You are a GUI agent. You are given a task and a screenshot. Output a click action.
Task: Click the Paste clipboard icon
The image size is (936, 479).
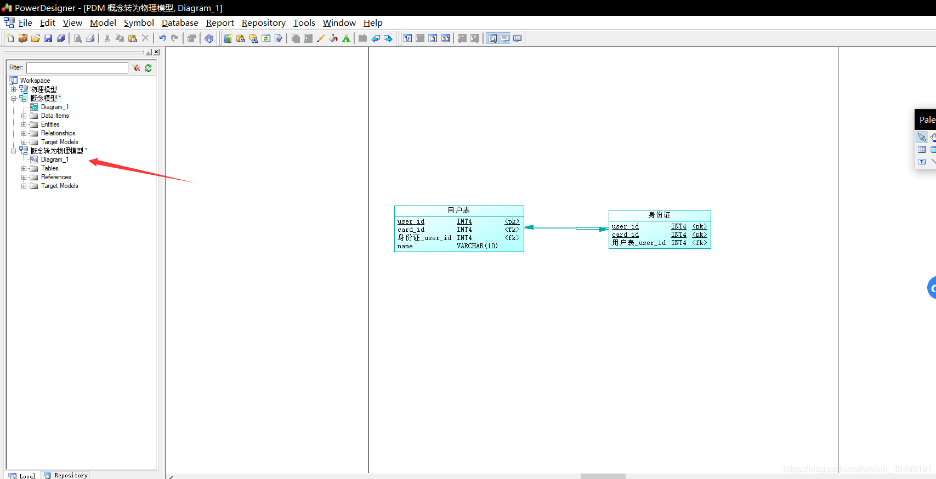[x=132, y=38]
